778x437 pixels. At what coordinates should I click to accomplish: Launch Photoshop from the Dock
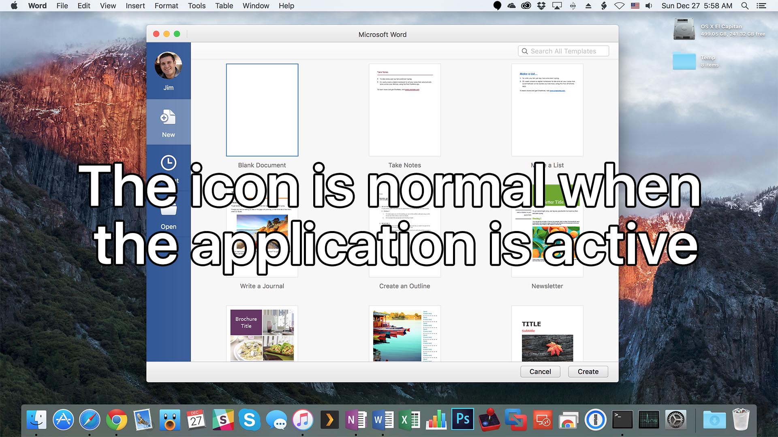(462, 419)
